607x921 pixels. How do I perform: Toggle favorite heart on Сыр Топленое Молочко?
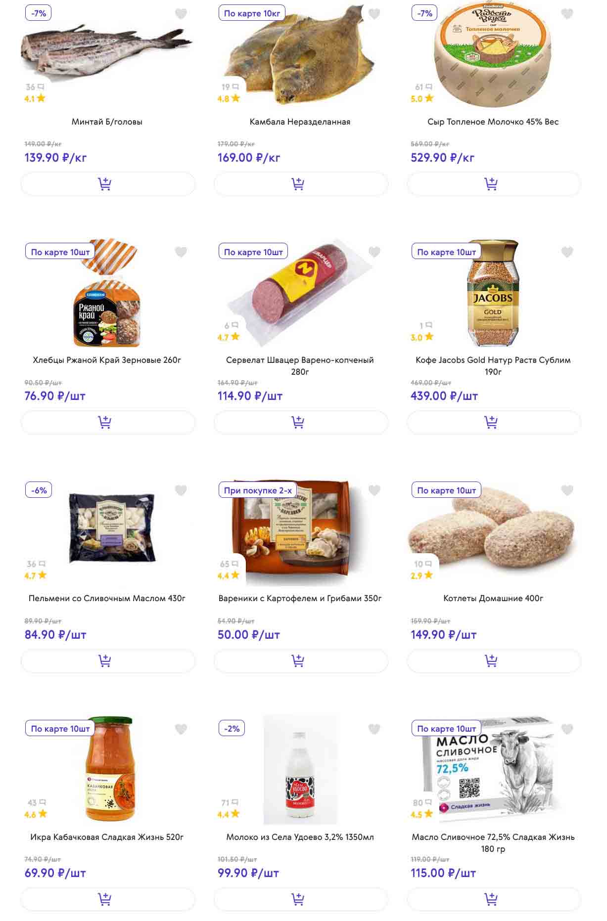click(567, 14)
